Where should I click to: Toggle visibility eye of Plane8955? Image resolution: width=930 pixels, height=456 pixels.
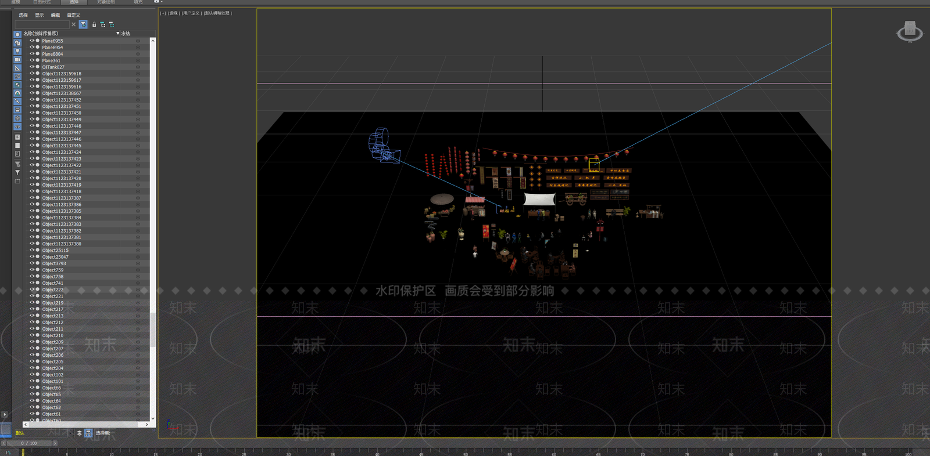[x=32, y=41]
